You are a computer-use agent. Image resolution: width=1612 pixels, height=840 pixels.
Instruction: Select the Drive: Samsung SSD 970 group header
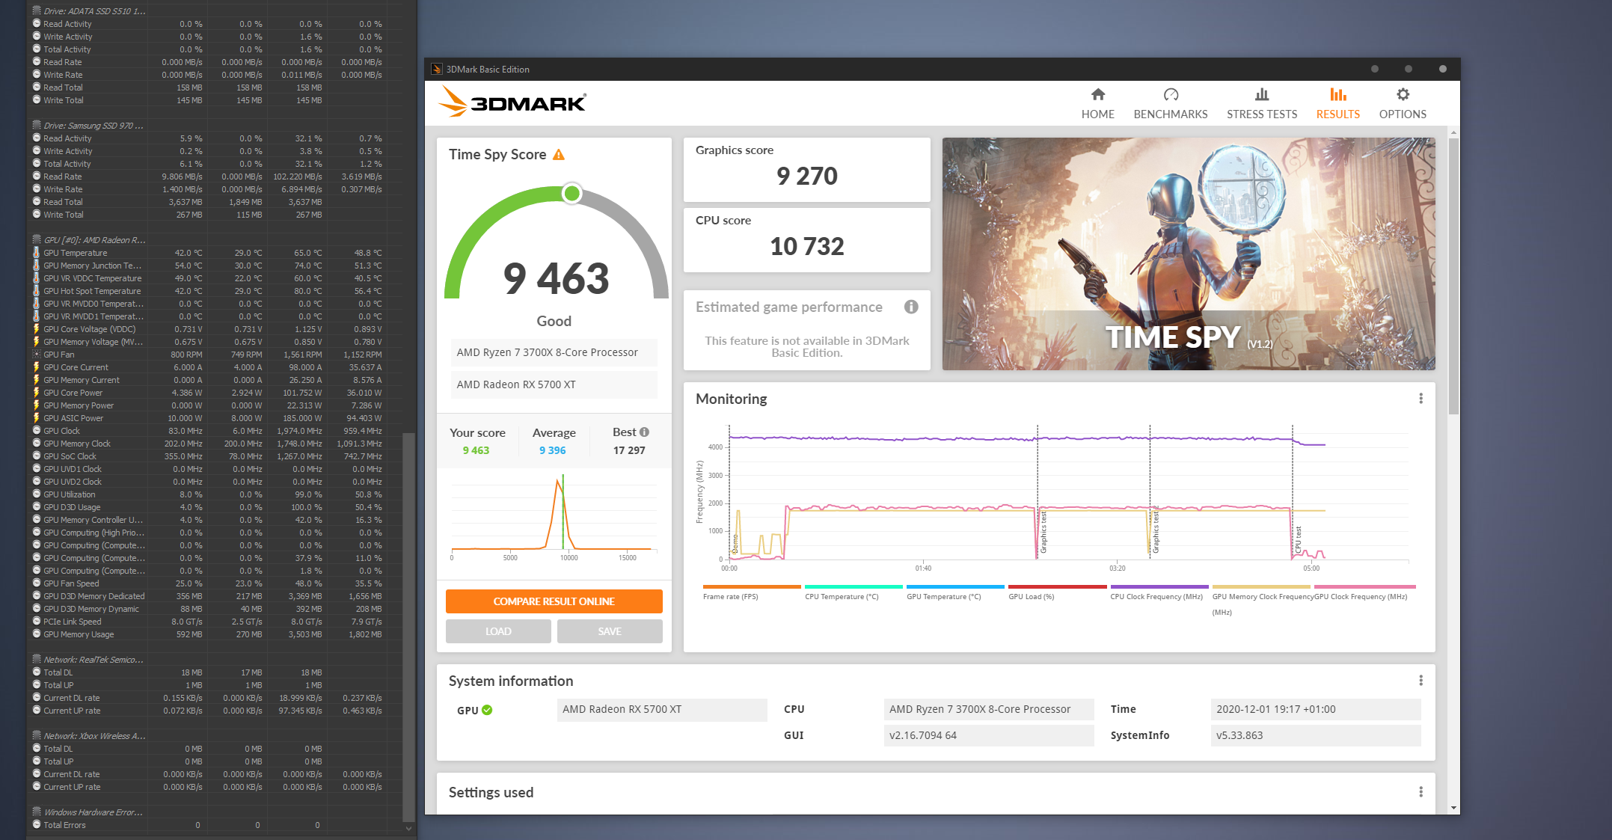(93, 126)
